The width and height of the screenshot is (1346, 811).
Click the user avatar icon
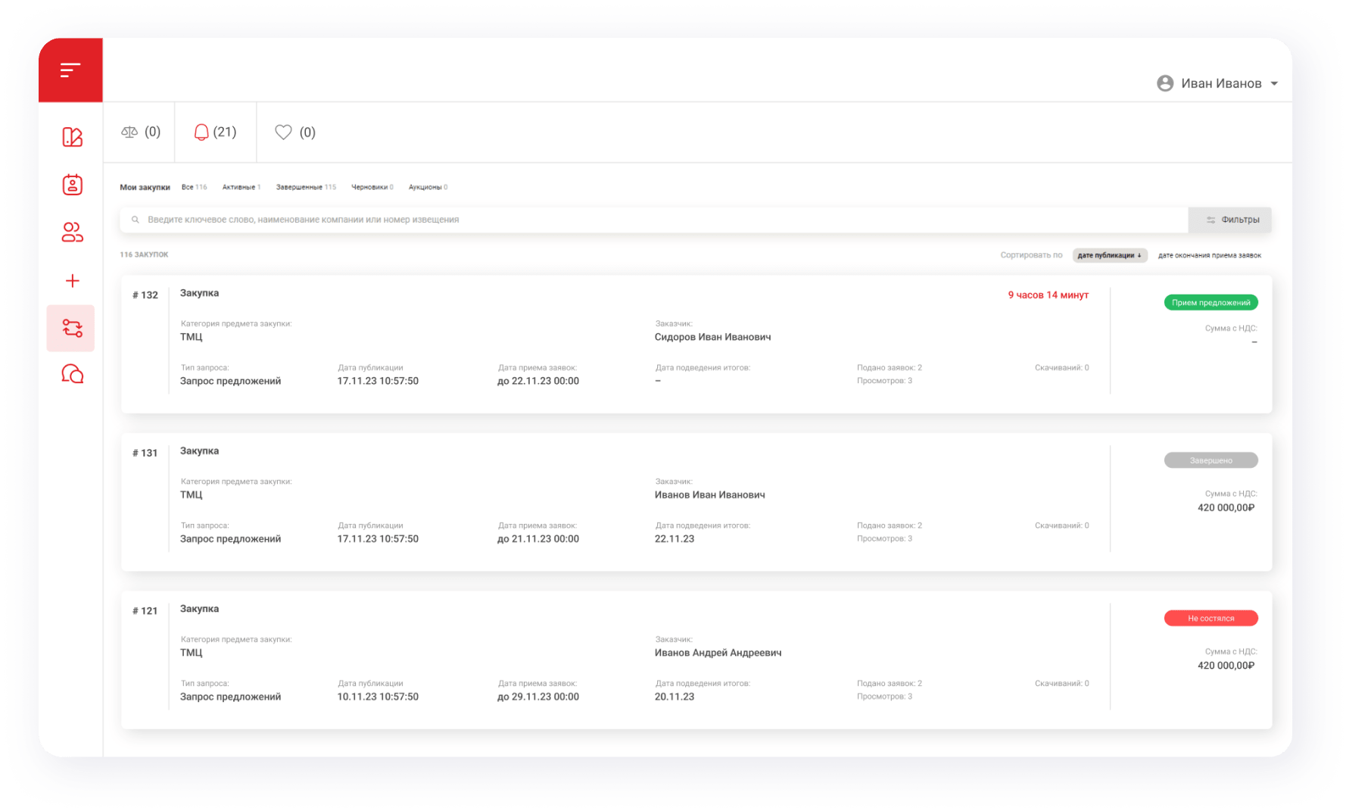click(x=1165, y=83)
